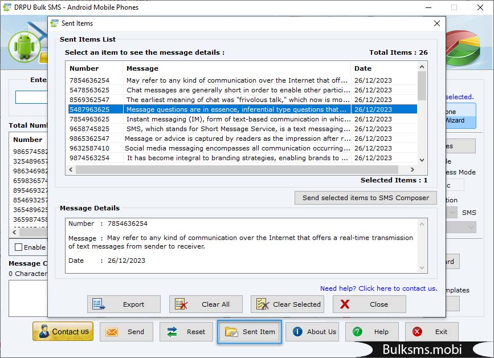Select row with number 8569362547

pos(243,100)
